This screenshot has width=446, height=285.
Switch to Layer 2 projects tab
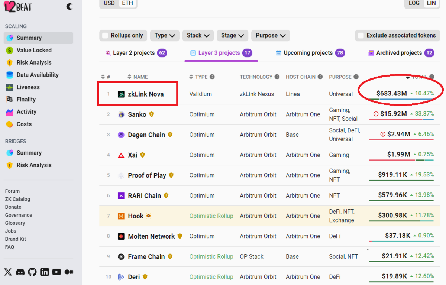click(136, 53)
